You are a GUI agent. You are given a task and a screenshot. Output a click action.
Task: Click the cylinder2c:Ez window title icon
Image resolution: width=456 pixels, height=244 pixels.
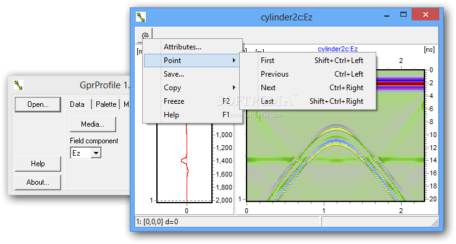[x=141, y=17]
